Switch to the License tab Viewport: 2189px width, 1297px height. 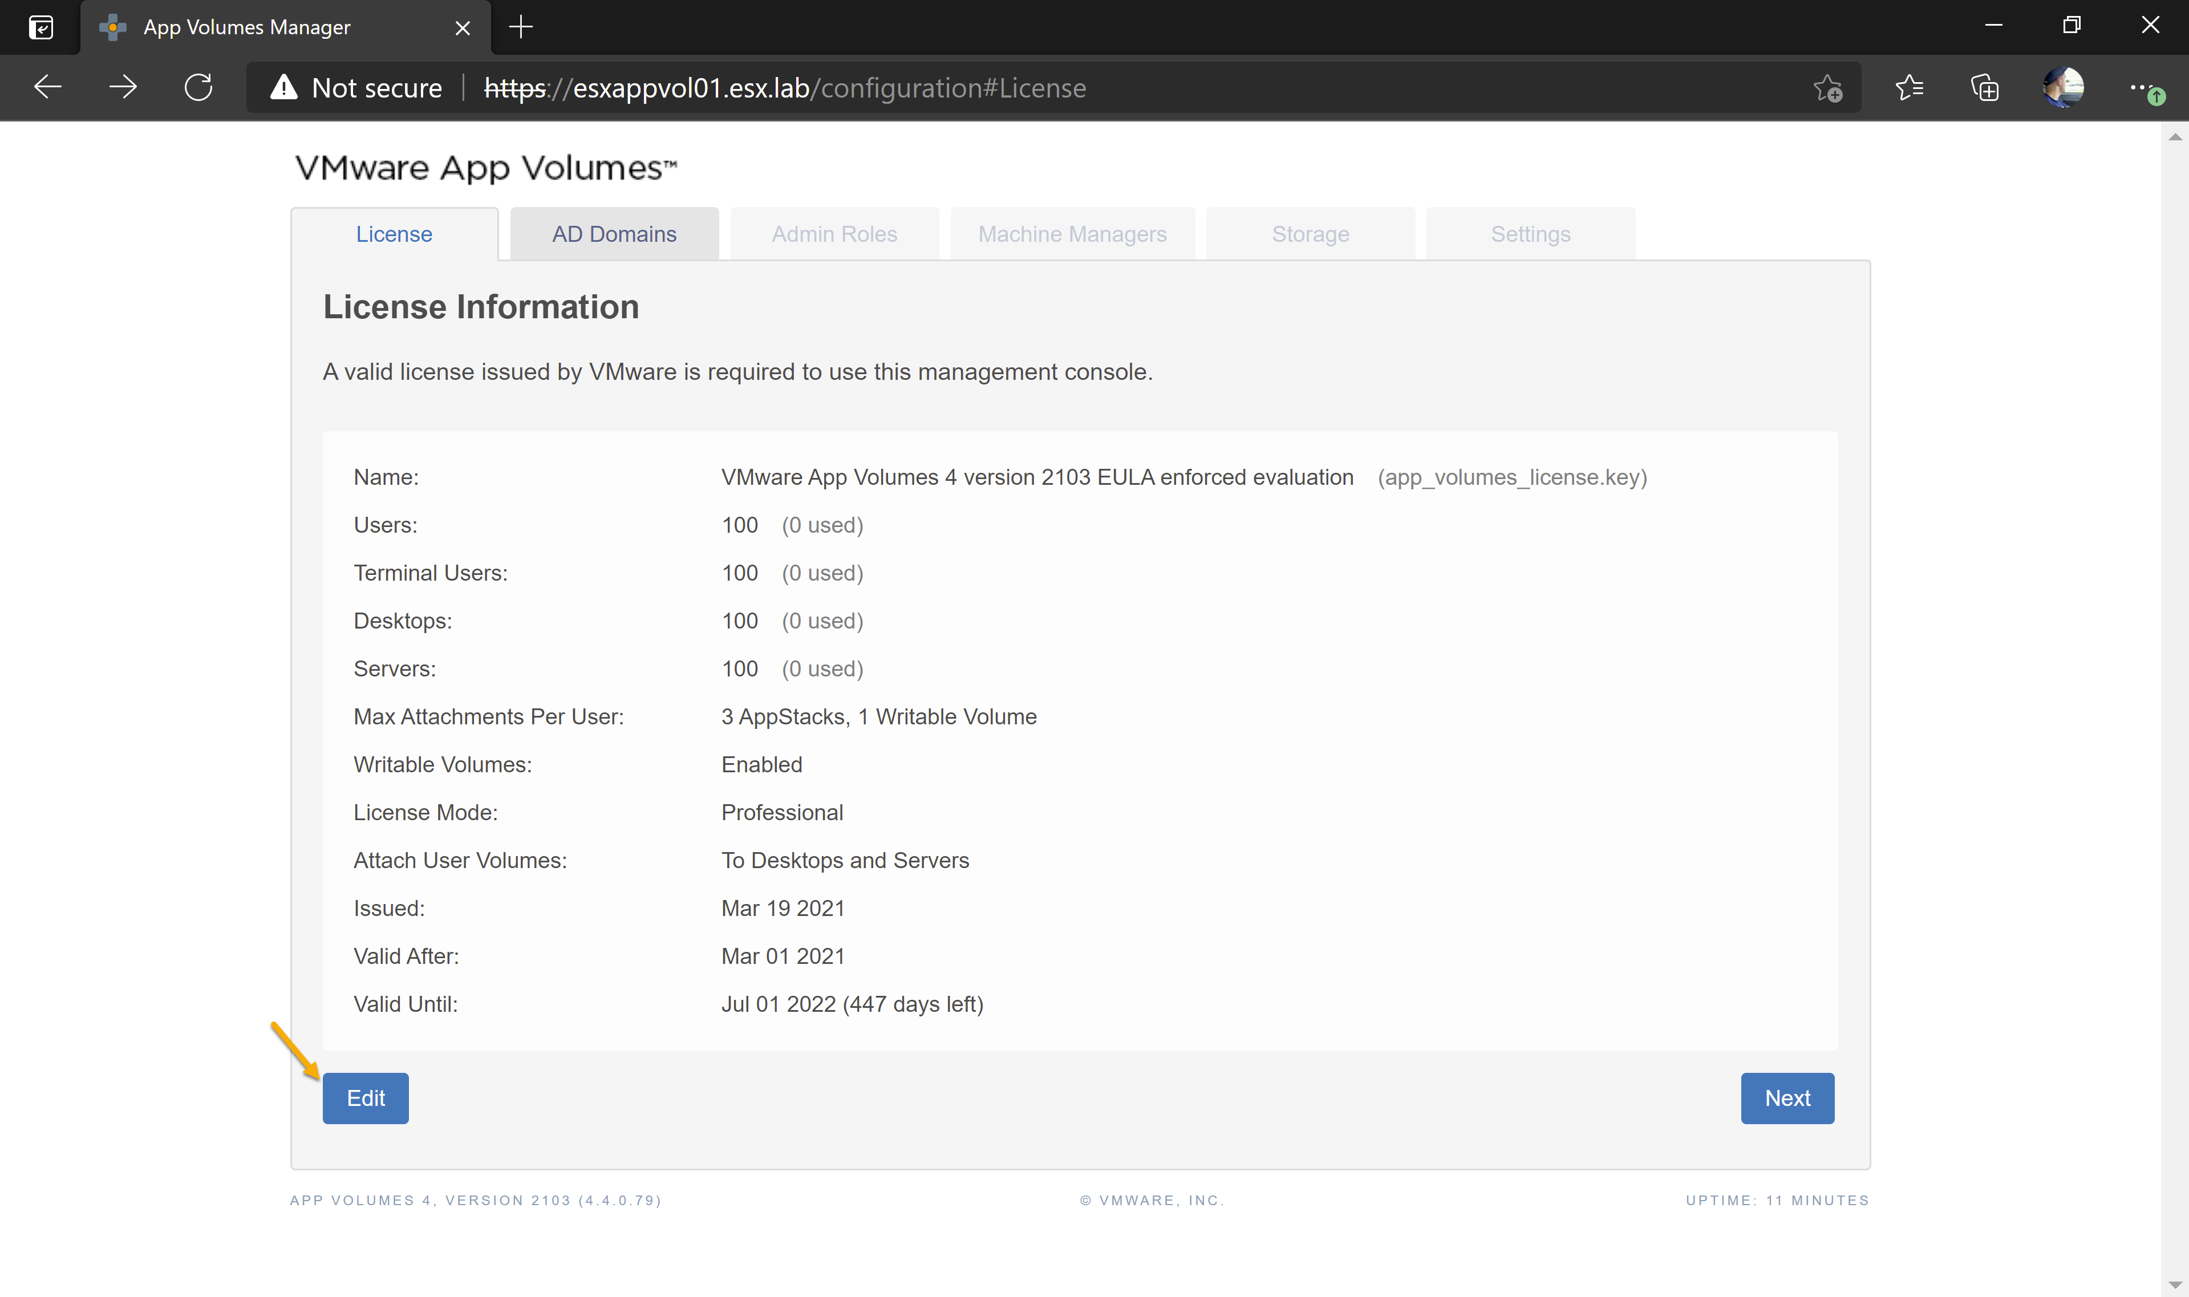(x=394, y=234)
